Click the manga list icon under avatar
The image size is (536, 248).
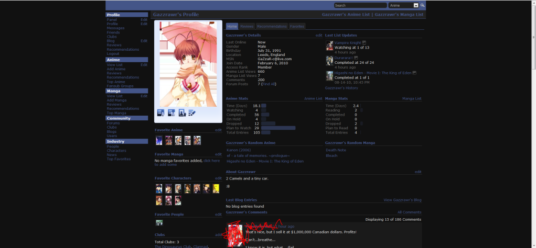[171, 113]
